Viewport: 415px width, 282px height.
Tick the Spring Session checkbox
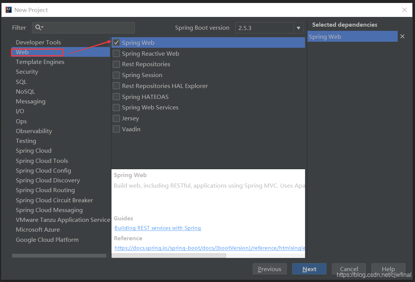(x=116, y=75)
